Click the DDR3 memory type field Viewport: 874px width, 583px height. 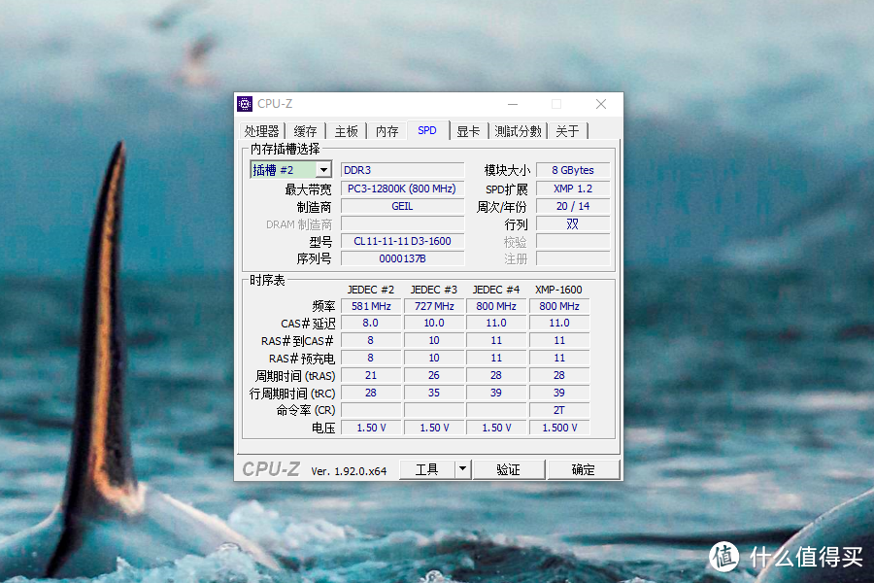tap(402, 170)
